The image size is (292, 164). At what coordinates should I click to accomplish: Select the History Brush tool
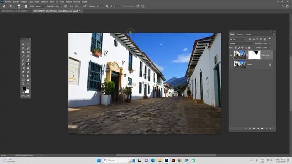click(x=23, y=64)
